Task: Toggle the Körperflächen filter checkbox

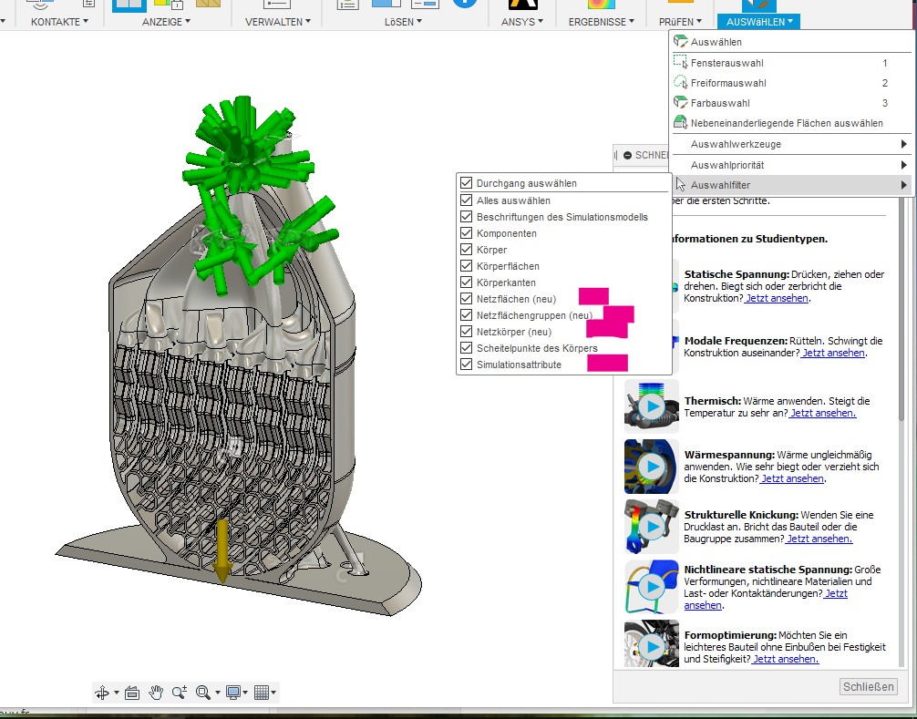Action: [466, 265]
